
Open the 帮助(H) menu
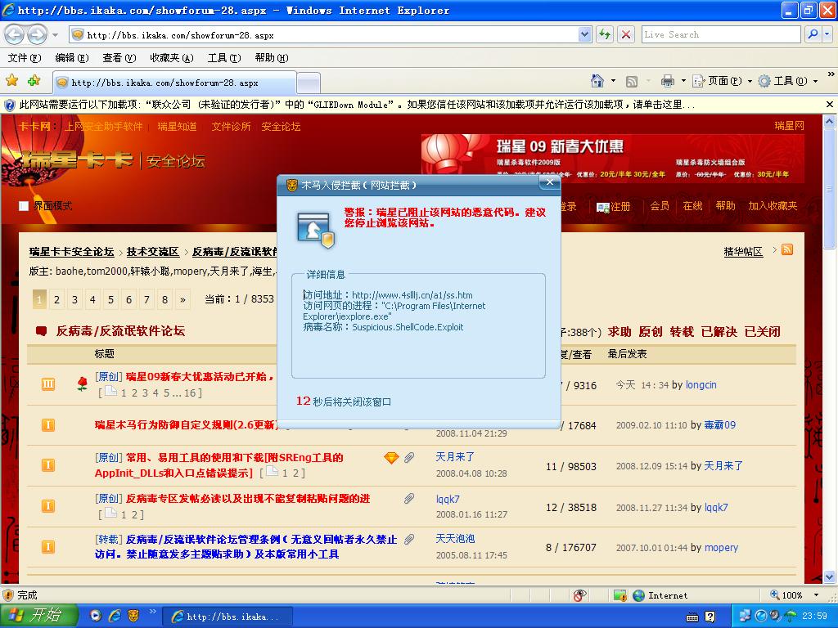[272, 58]
